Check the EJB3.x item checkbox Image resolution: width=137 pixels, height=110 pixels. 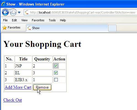click(56, 80)
